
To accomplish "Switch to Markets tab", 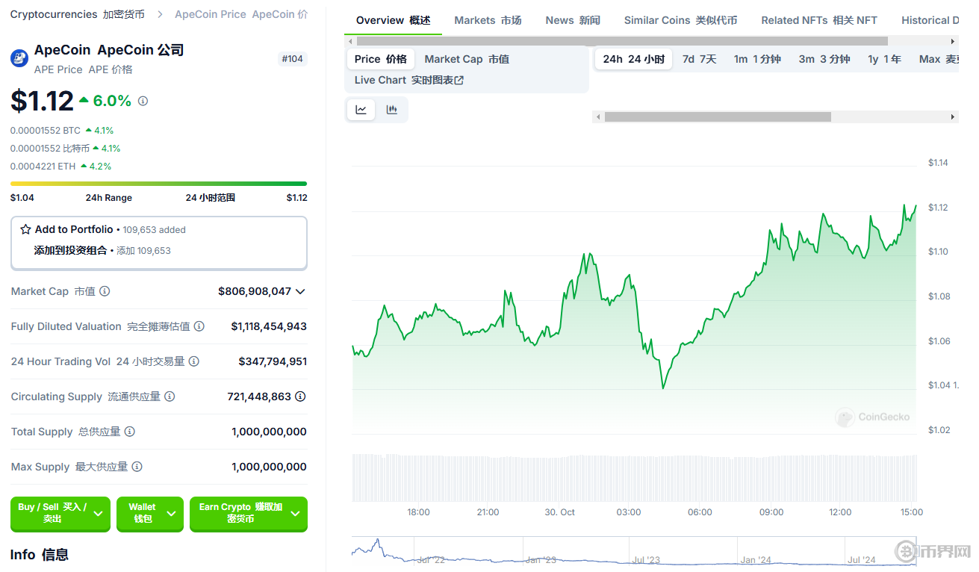I will pos(488,20).
